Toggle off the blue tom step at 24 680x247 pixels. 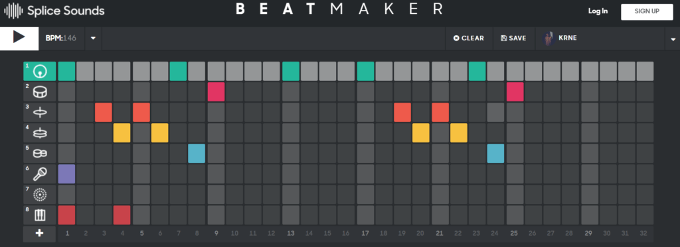point(495,154)
